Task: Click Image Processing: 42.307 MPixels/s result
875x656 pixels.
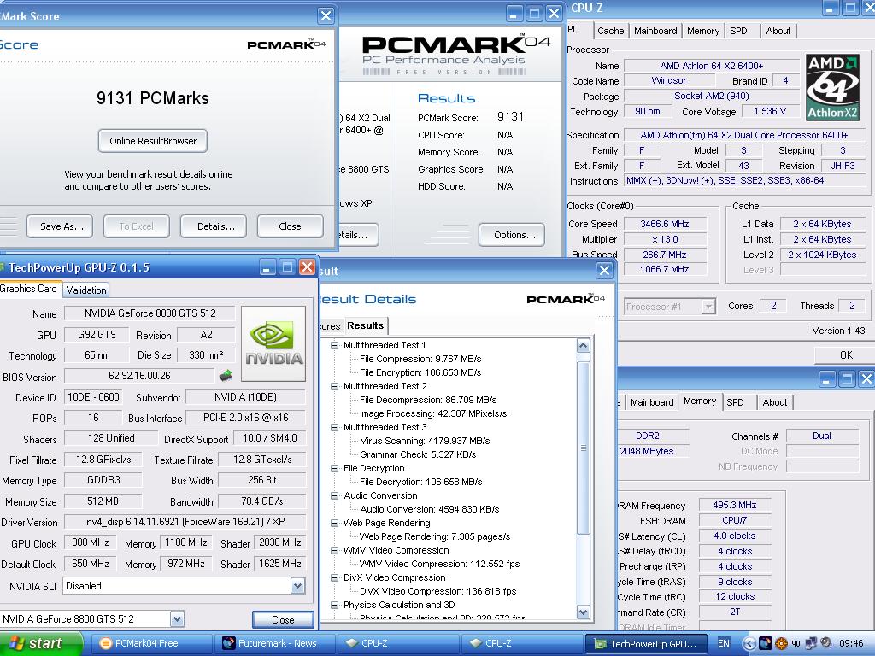Action: pos(433,413)
